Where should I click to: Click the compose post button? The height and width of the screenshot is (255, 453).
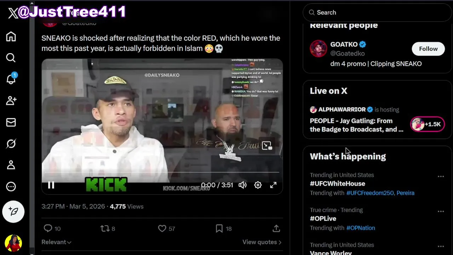coord(13,211)
